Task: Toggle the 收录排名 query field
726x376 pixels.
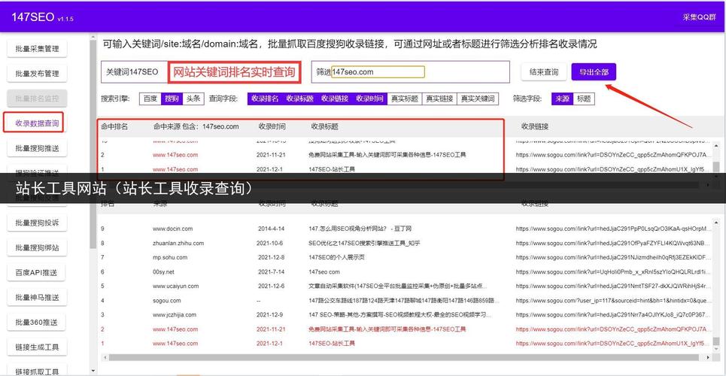Action: (x=265, y=99)
